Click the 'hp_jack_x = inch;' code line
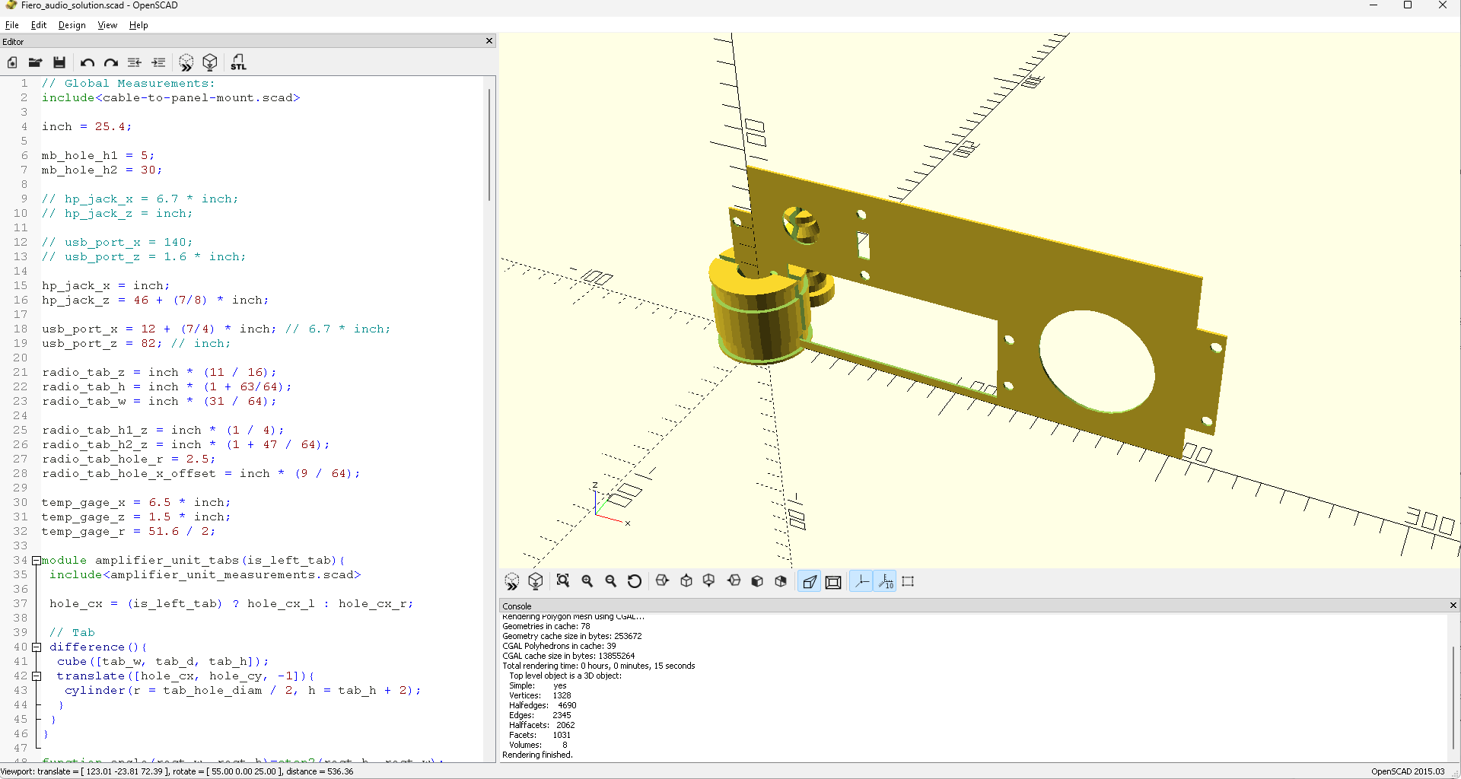The image size is (1461, 779). pos(106,286)
